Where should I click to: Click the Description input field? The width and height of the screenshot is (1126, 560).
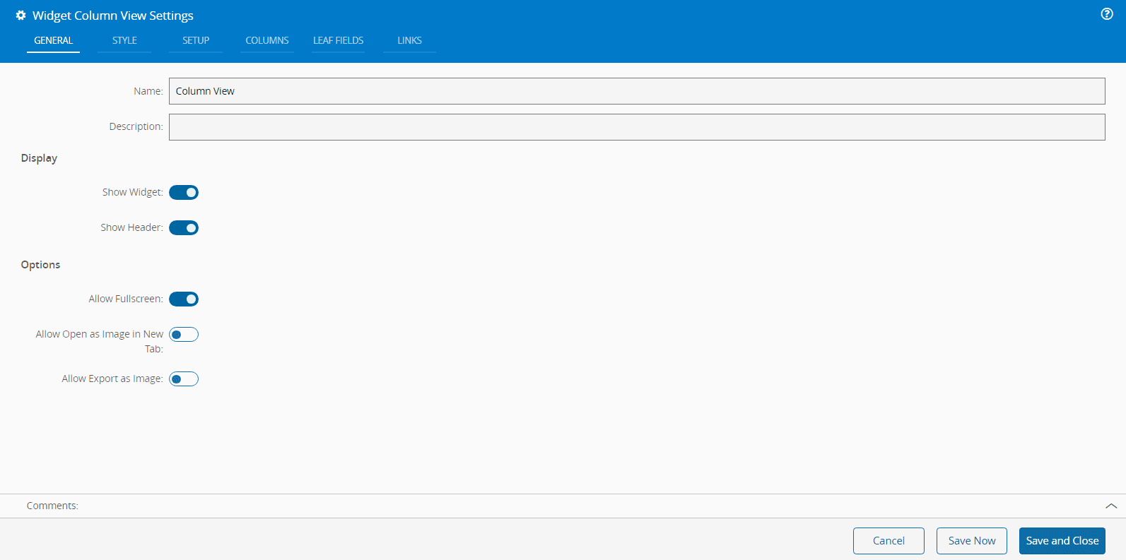point(637,127)
